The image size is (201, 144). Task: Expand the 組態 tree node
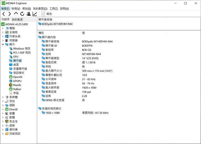[x=3, y=126]
